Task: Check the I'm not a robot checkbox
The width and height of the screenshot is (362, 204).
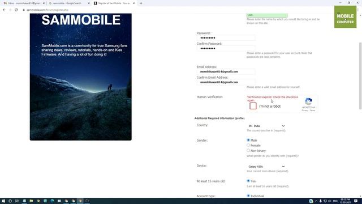Action: (253, 106)
